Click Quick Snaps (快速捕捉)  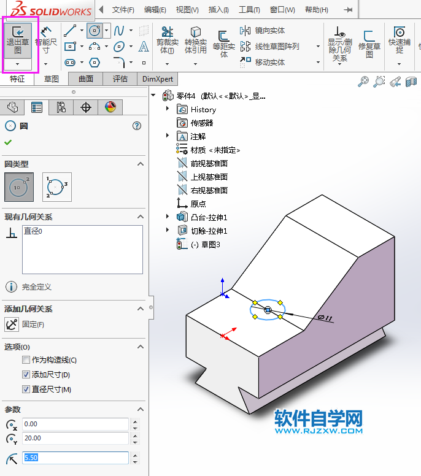[x=400, y=40]
